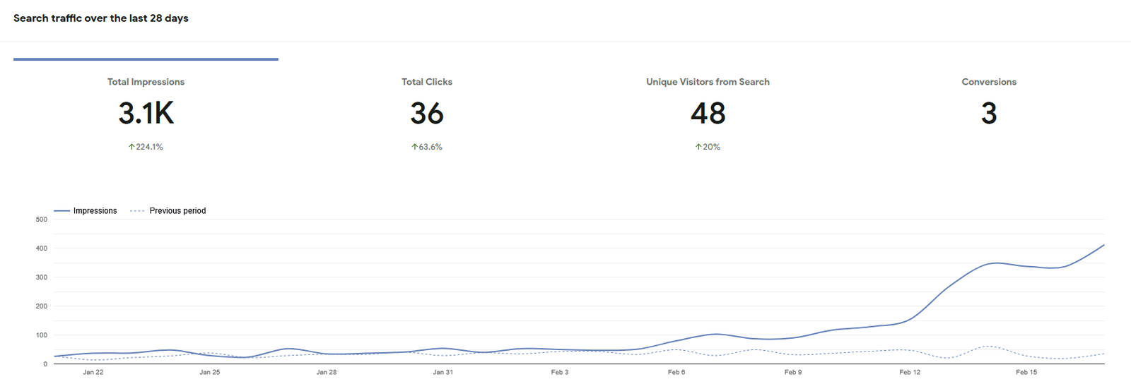Toggle the Previous period legend label

(x=177, y=211)
